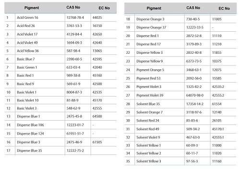Click the left table's CAS No header
The height and width of the screenshot is (173, 240).
(73, 7)
